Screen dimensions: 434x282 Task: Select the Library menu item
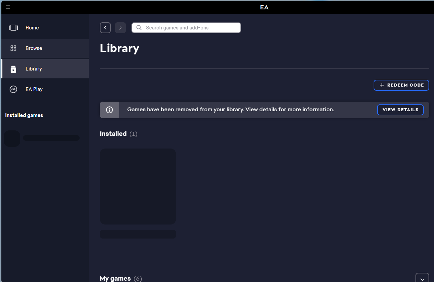pyautogui.click(x=45, y=69)
